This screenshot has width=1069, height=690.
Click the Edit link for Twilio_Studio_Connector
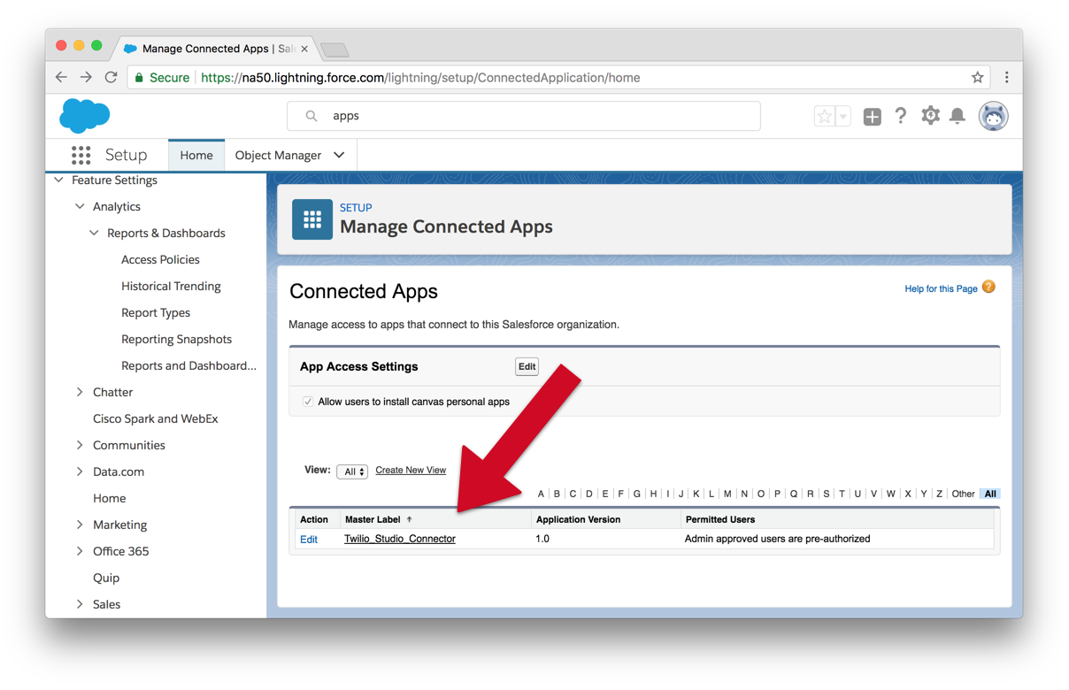pyautogui.click(x=309, y=540)
